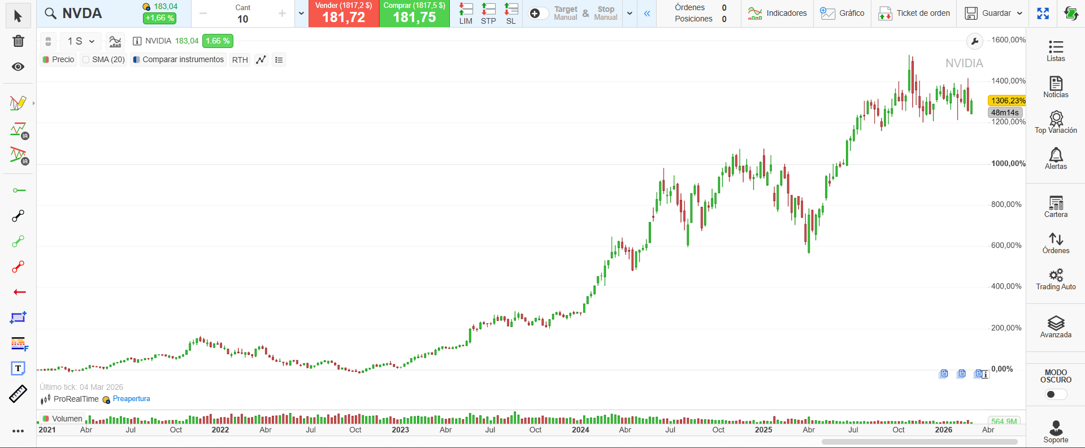The width and height of the screenshot is (1085, 448).
Task: Select the text annotation tool
Action: click(18, 368)
